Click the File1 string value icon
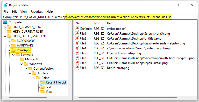Image resolution: width=199 pixels, height=102 pixels. (x=77, y=33)
